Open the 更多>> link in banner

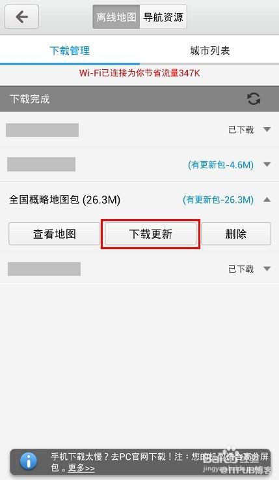pos(81,468)
